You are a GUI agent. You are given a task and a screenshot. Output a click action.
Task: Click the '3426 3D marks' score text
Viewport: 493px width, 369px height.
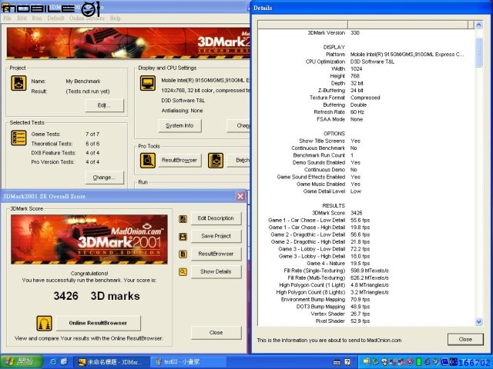97,296
